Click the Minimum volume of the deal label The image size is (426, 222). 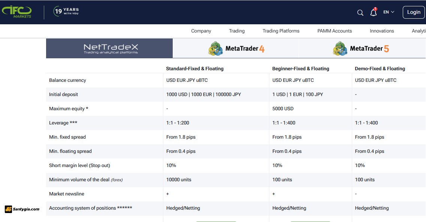(x=86, y=179)
